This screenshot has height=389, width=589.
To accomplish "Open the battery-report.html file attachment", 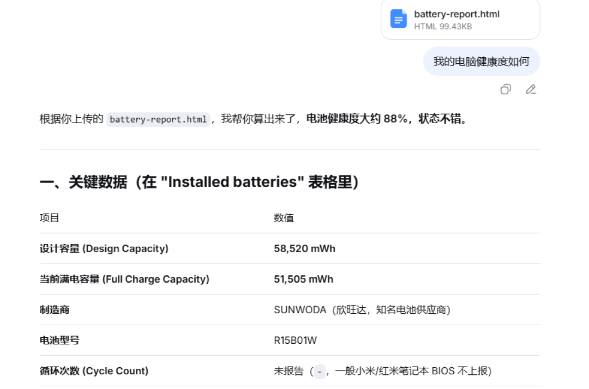I will click(x=460, y=19).
